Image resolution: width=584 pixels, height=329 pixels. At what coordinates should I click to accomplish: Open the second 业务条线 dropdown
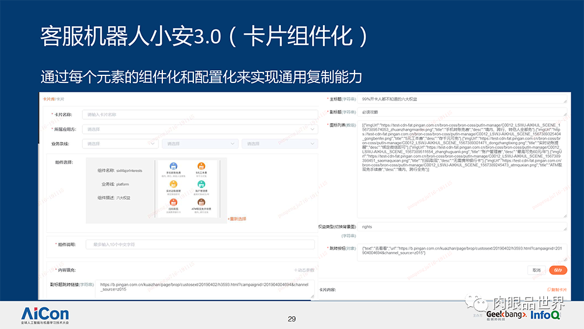(200, 144)
